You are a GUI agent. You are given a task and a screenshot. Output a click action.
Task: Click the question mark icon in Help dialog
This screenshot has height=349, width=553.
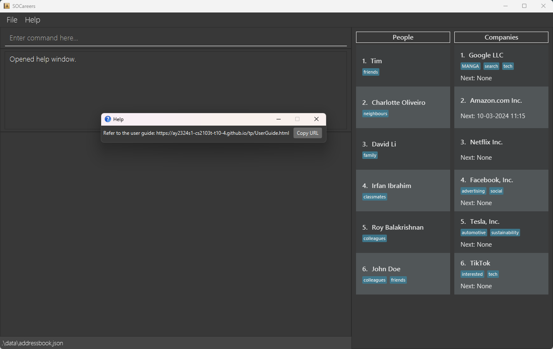pyautogui.click(x=108, y=119)
